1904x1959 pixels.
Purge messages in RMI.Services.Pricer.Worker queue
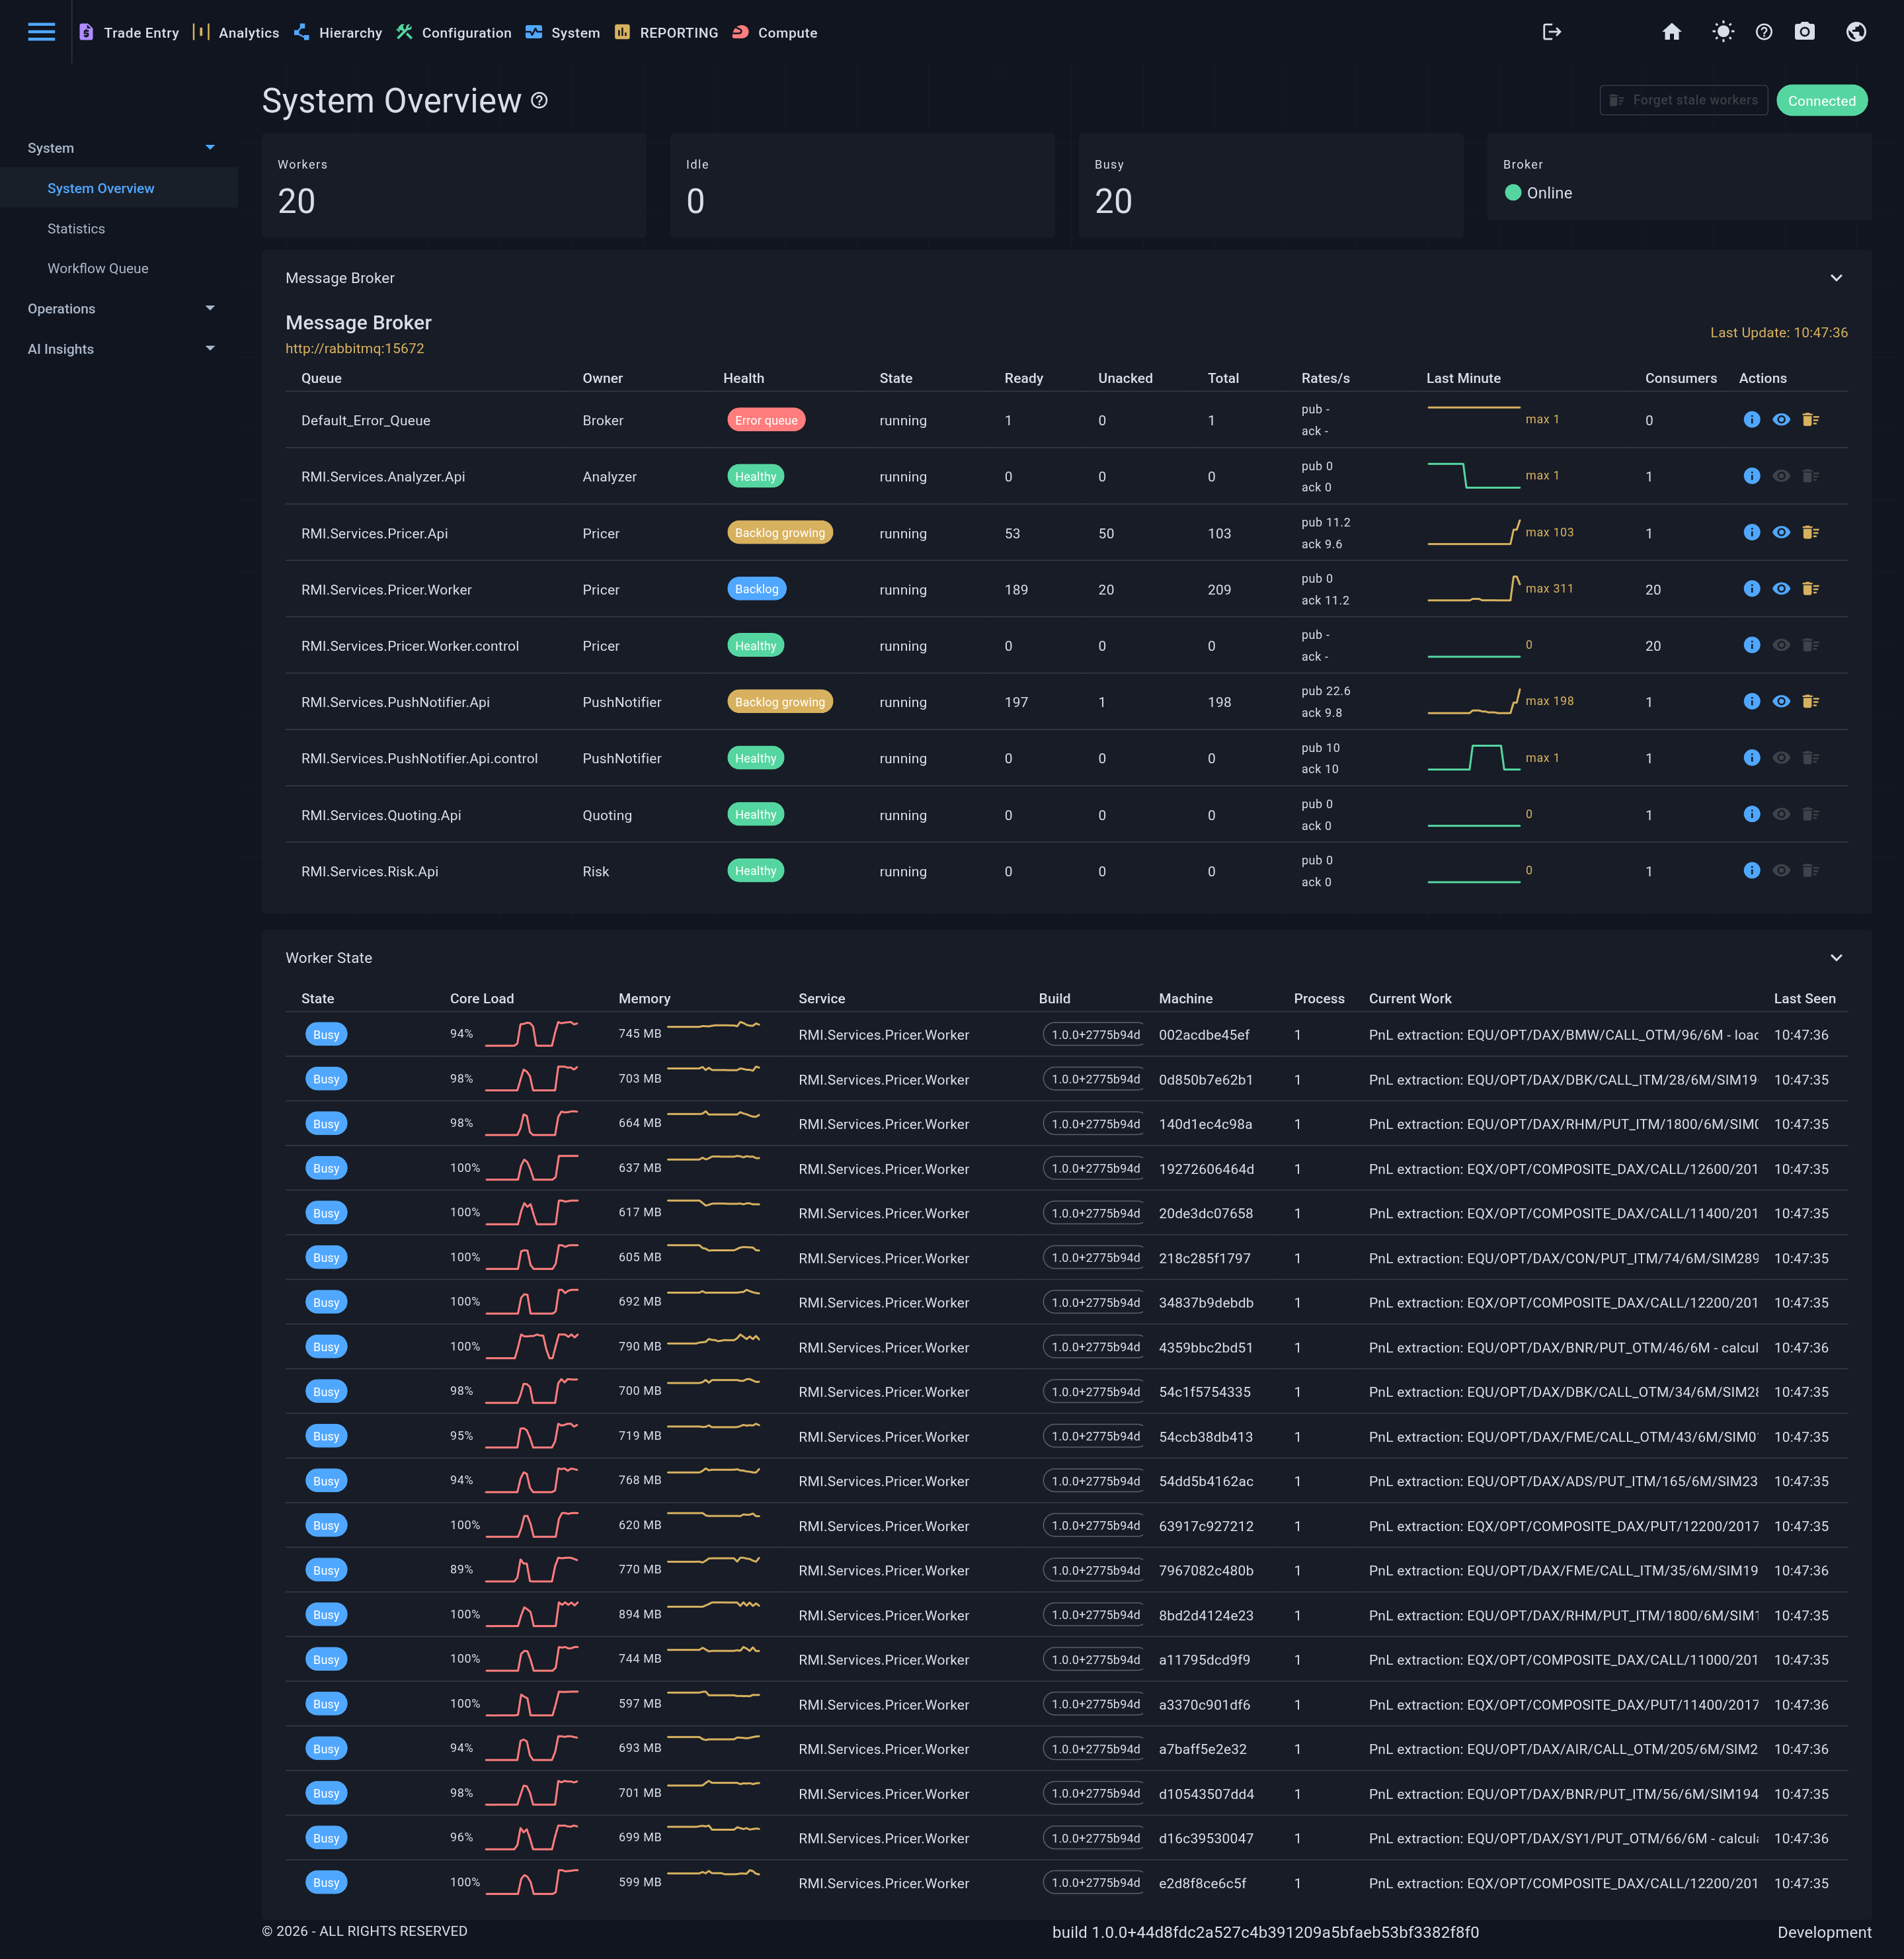[x=1810, y=589]
